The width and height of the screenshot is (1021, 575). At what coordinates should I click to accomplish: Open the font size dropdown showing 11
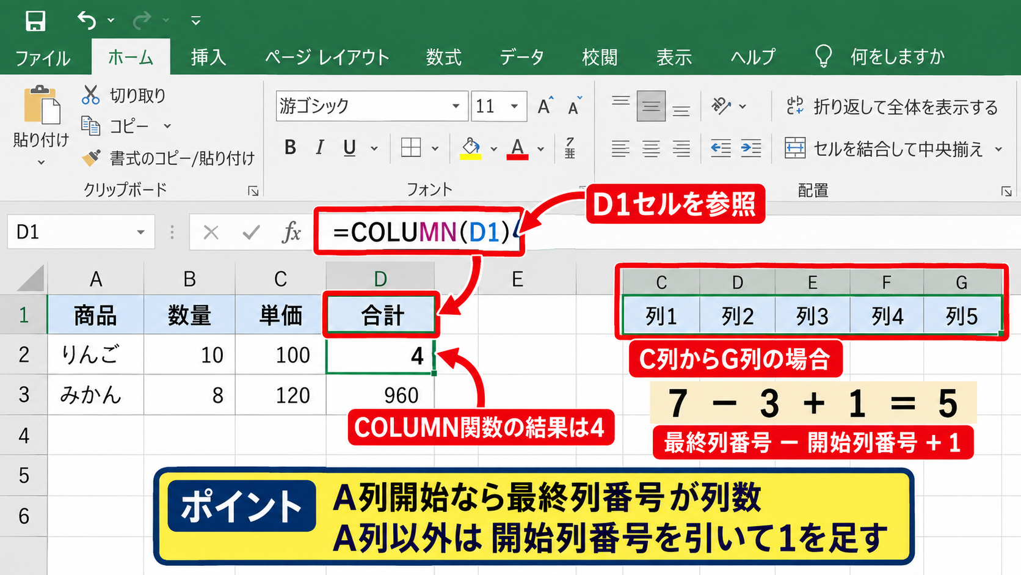coord(515,106)
